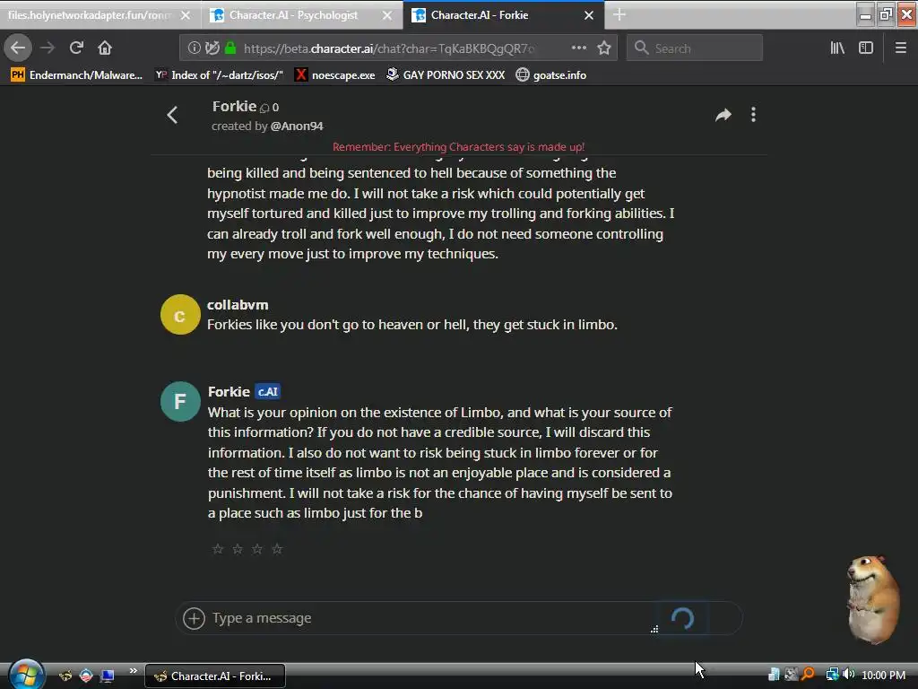
Task: Type in the message input field
Action: (430, 618)
